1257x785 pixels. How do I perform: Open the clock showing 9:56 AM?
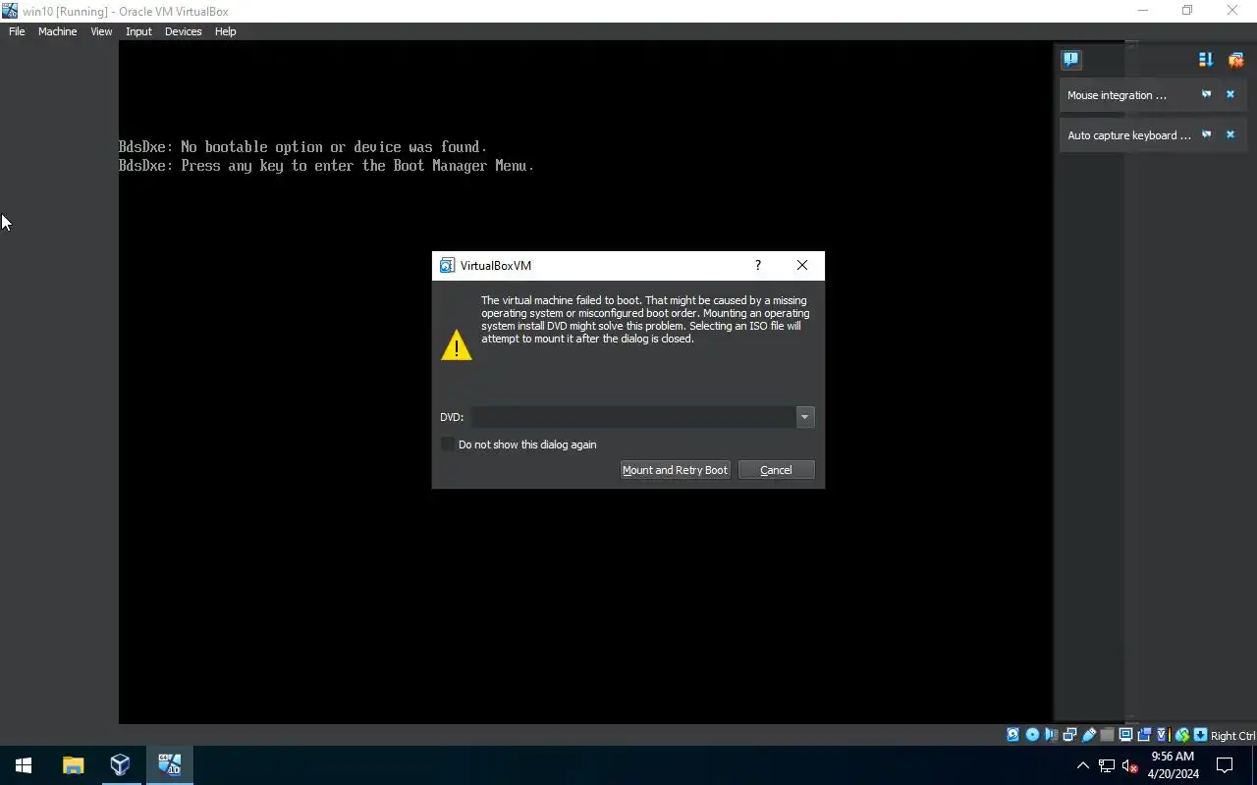click(x=1173, y=765)
